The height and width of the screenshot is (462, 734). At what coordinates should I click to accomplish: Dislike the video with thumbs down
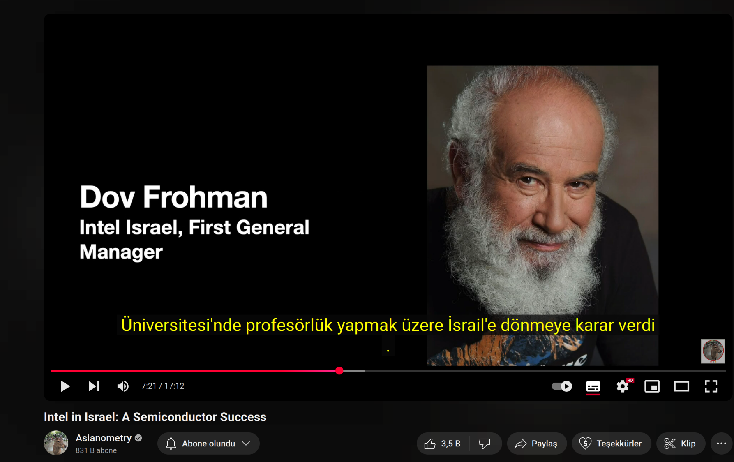coord(485,444)
